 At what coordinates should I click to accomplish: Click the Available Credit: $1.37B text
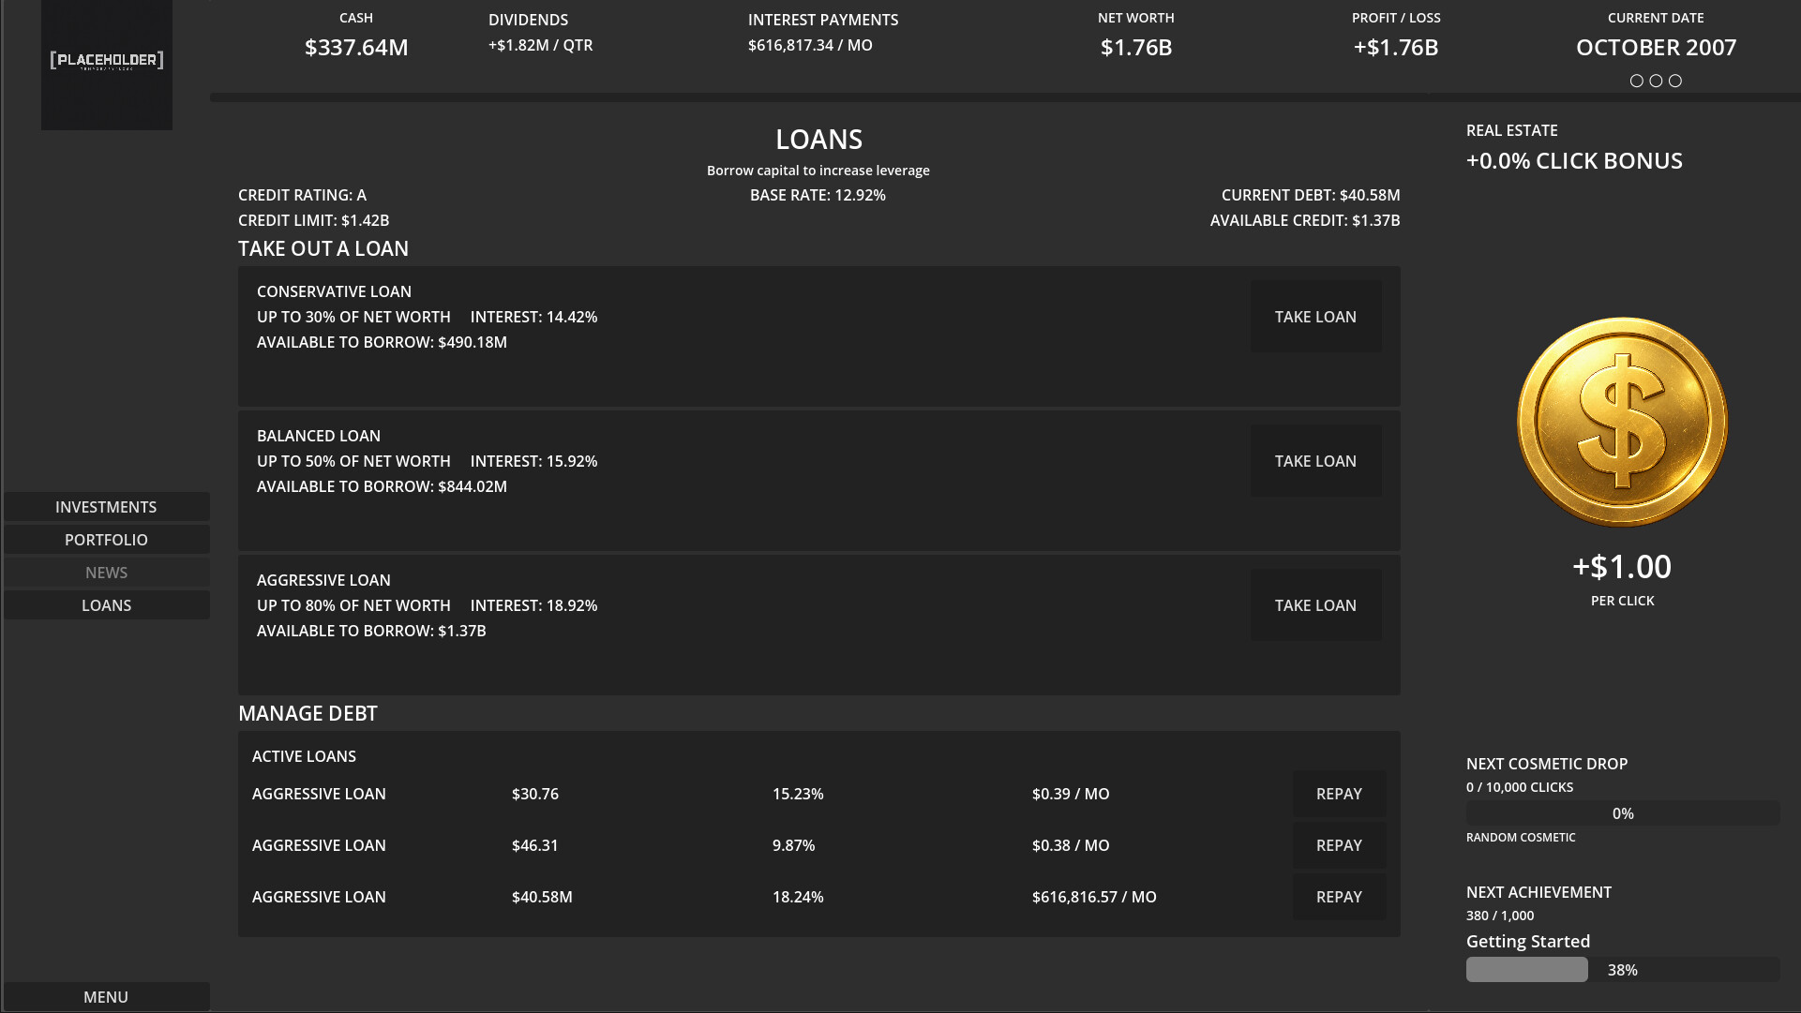1305,220
